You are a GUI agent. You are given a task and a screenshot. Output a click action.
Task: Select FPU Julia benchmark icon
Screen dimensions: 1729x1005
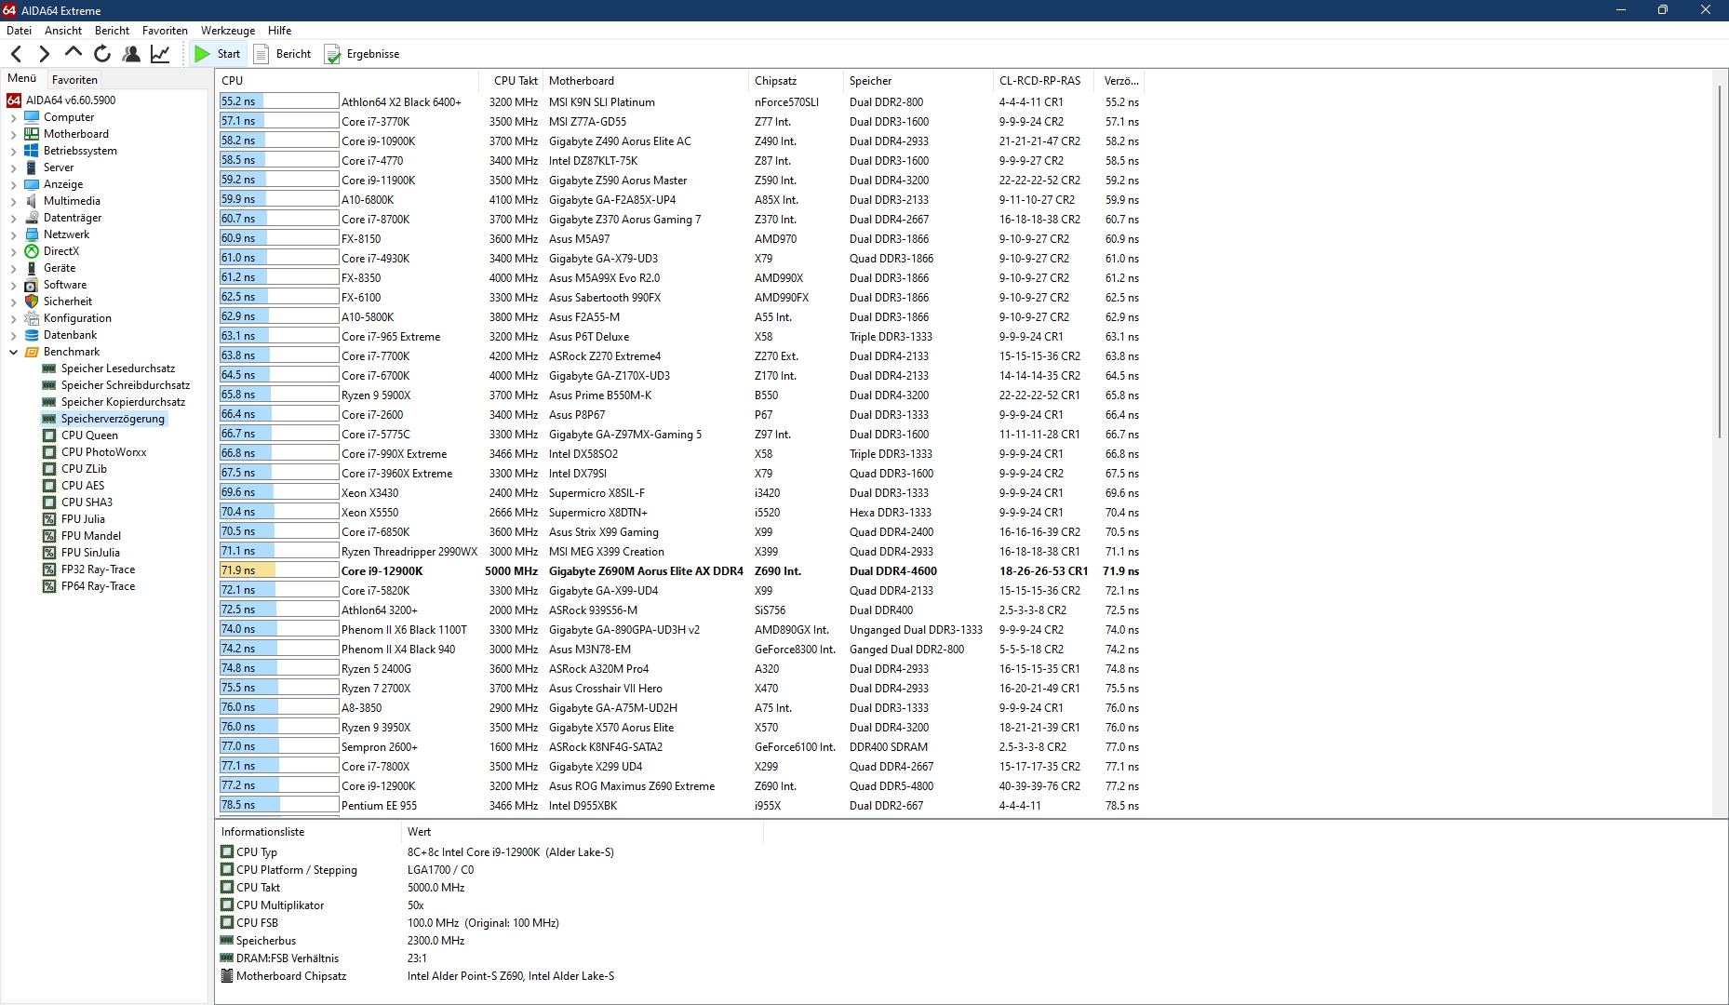pyautogui.click(x=49, y=519)
